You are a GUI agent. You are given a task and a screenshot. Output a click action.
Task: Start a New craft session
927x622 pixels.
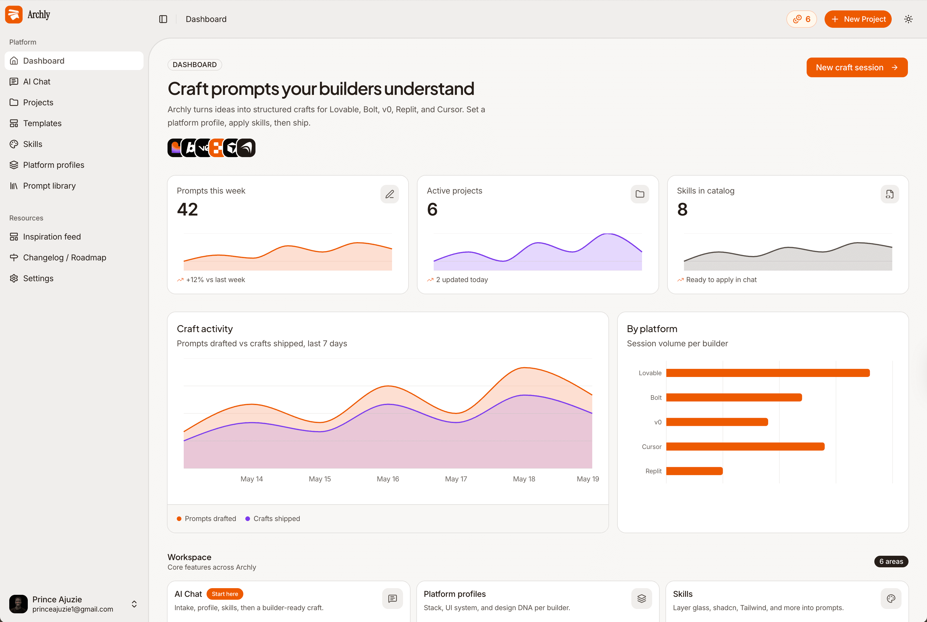[x=857, y=67]
